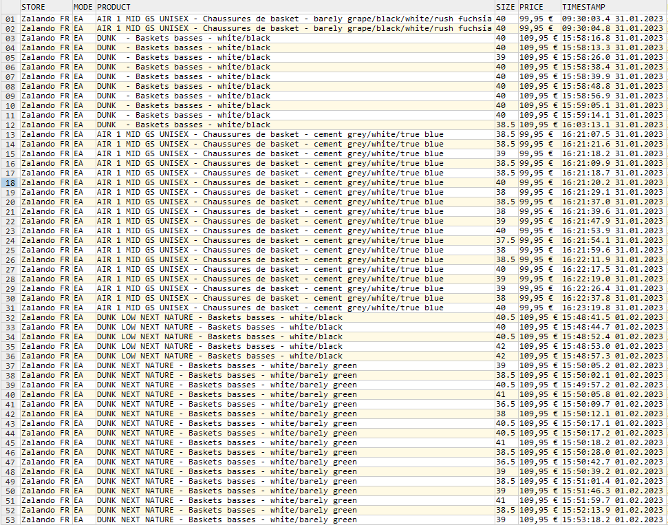The image size is (668, 525).
Task: Click the SIZE column header
Action: tap(506, 7)
